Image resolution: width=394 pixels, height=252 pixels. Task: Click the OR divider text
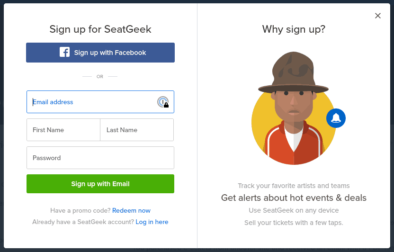click(100, 76)
